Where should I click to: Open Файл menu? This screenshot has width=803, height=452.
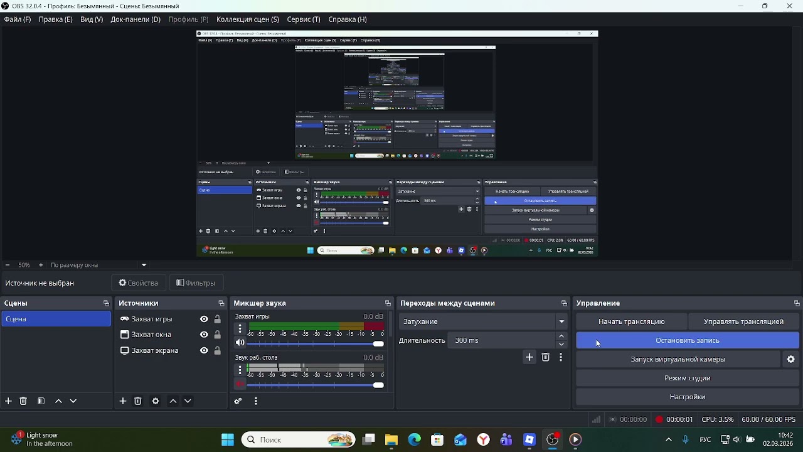[18, 19]
